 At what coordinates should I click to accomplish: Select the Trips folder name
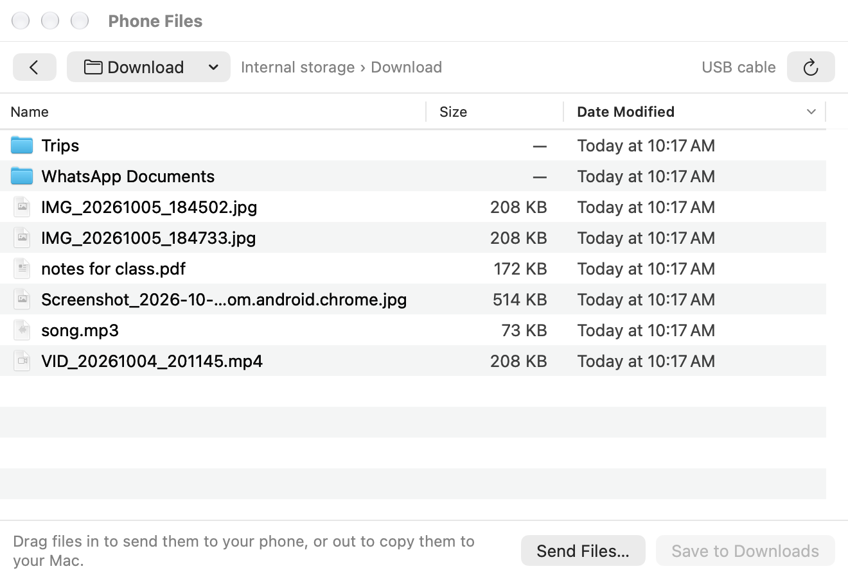point(60,146)
